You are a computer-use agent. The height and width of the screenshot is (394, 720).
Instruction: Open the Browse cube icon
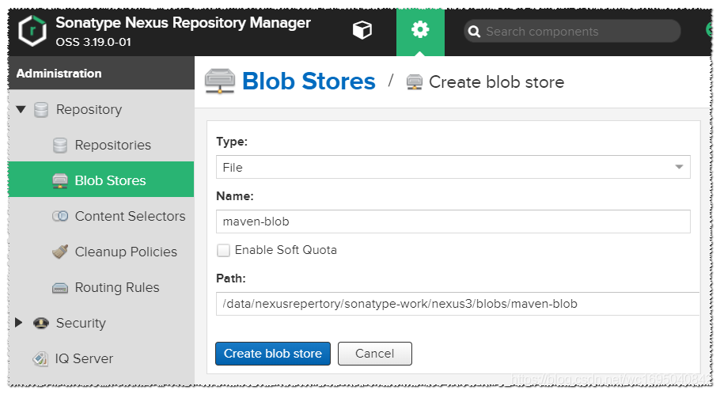tap(362, 31)
